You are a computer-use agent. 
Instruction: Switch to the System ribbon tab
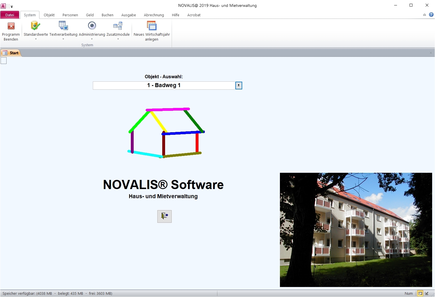point(30,15)
